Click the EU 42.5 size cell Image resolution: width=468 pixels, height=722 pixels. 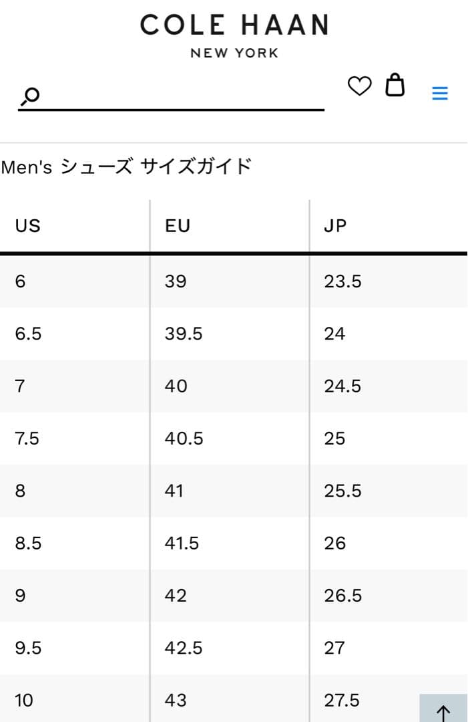[x=184, y=648]
